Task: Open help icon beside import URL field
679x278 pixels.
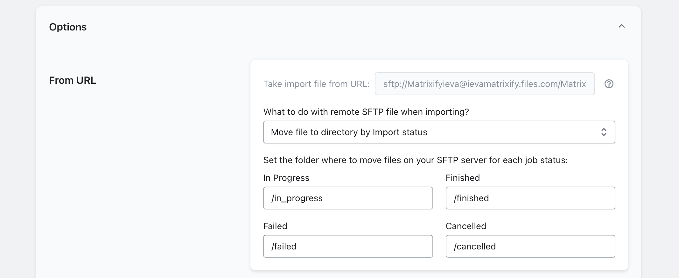Action: point(609,84)
